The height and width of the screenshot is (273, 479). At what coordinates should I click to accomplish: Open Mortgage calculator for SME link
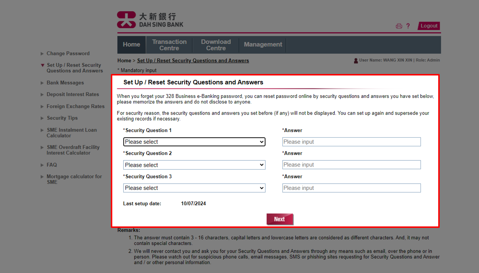74,179
